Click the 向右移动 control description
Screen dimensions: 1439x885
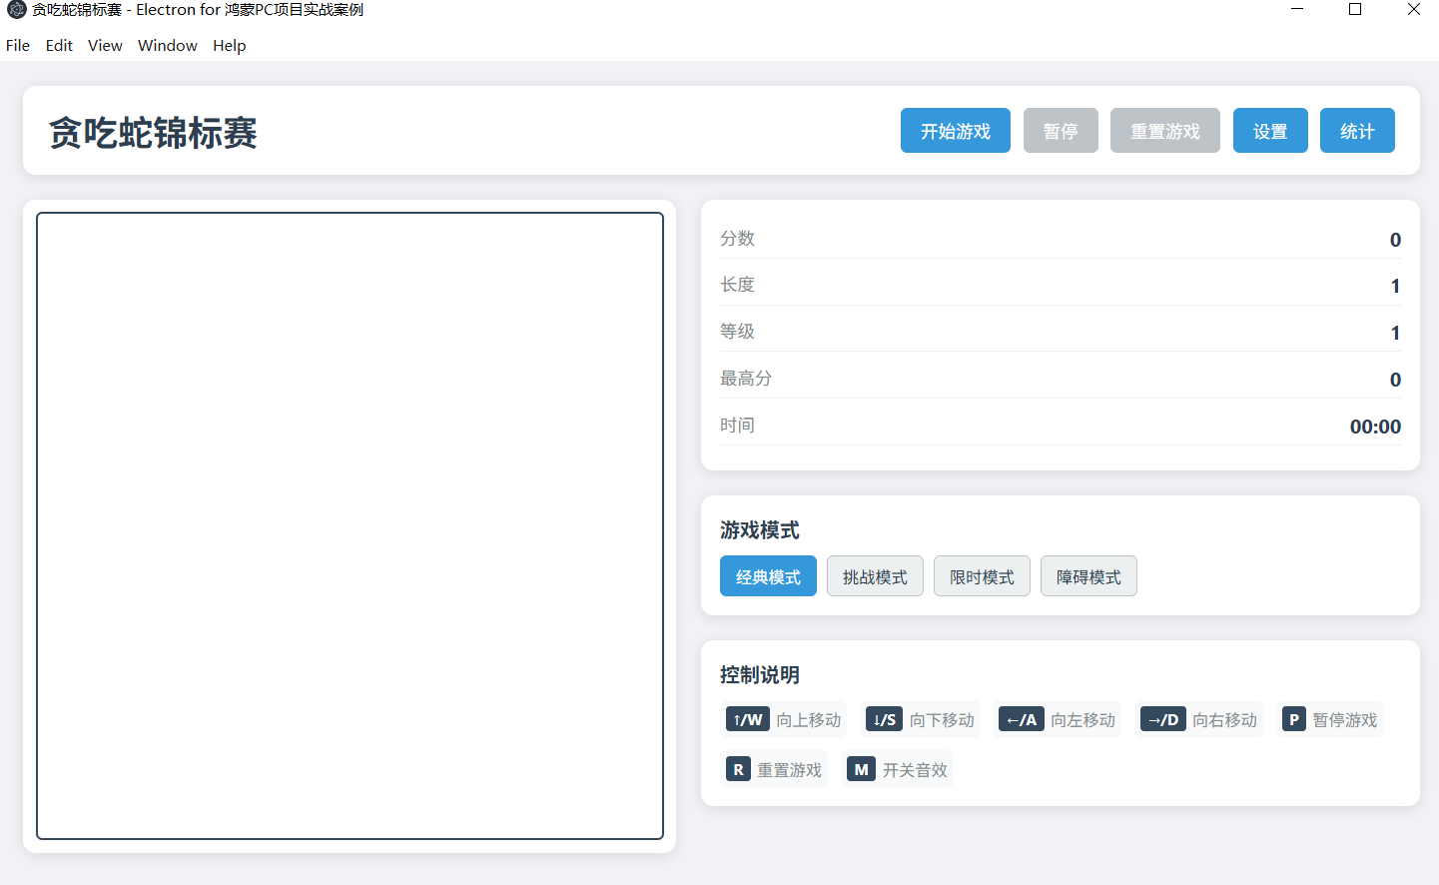pos(1224,720)
